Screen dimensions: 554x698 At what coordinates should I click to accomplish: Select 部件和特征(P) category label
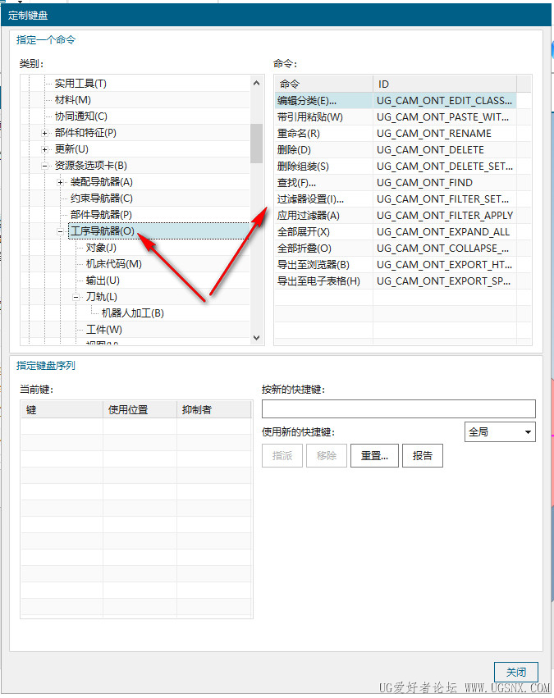(x=85, y=133)
